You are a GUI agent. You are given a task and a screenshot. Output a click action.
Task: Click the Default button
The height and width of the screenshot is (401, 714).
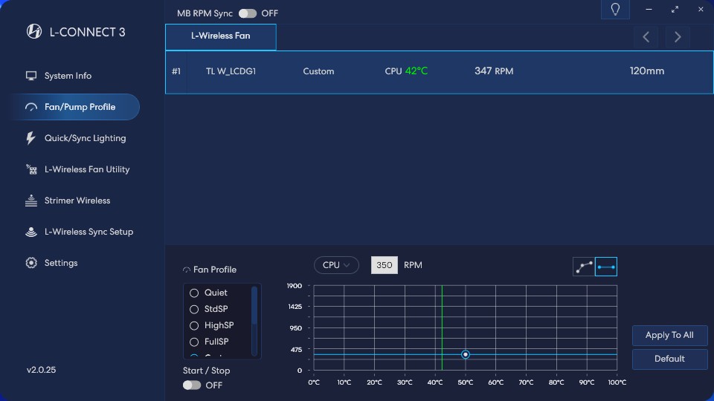pos(669,359)
